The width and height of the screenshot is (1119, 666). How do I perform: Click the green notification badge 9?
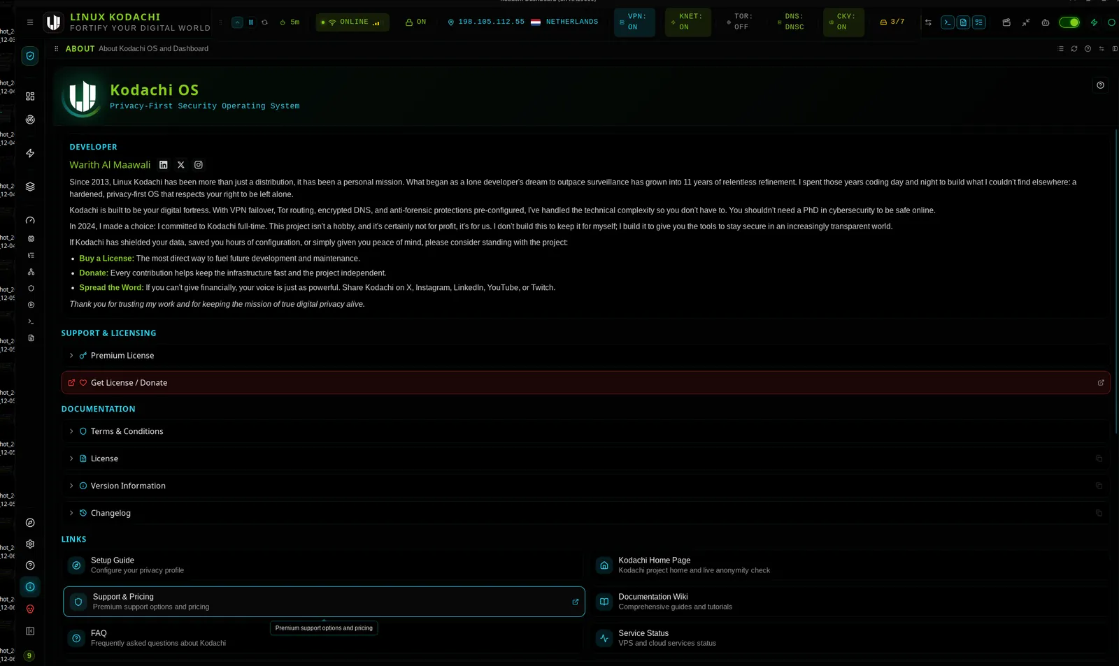pyautogui.click(x=29, y=656)
